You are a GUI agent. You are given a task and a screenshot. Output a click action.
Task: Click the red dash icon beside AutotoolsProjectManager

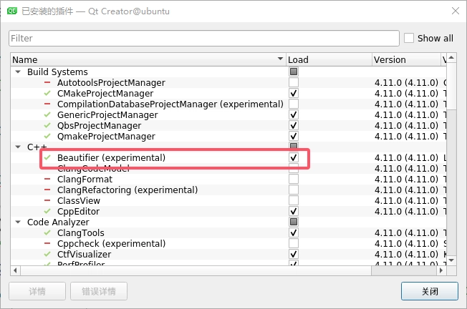[x=47, y=83]
